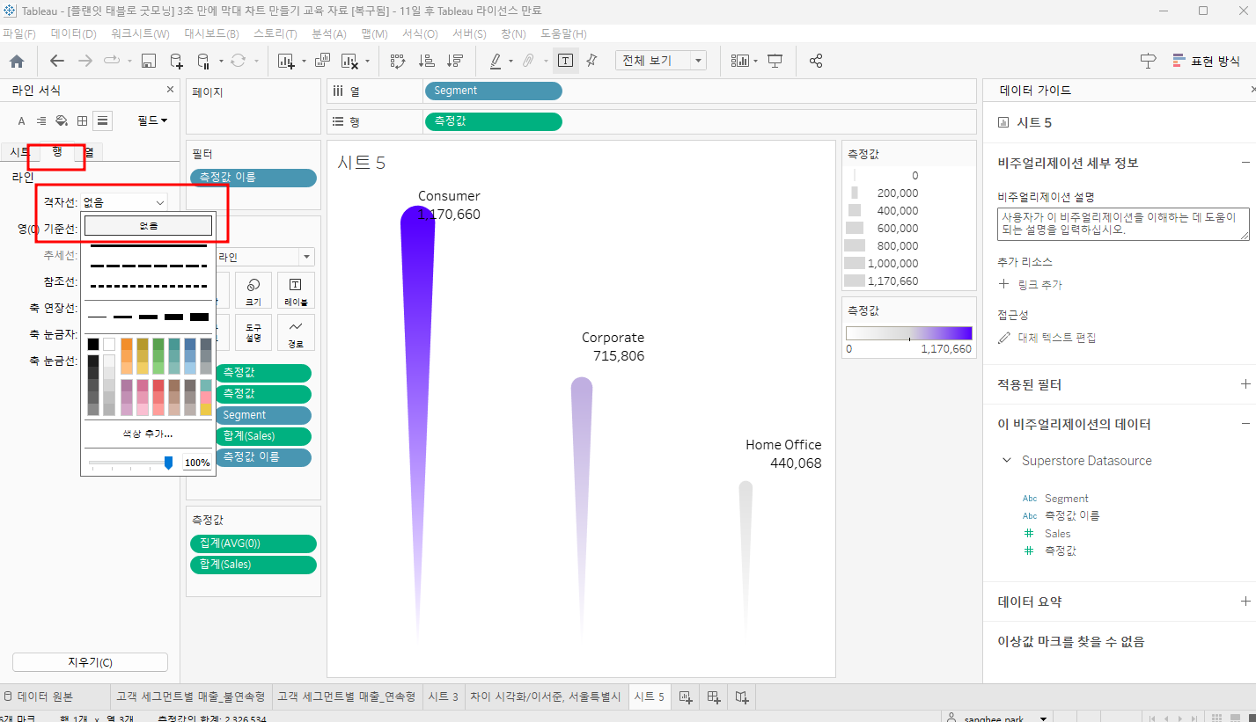Duplicate the sheet using the toolbar icon

[322, 61]
